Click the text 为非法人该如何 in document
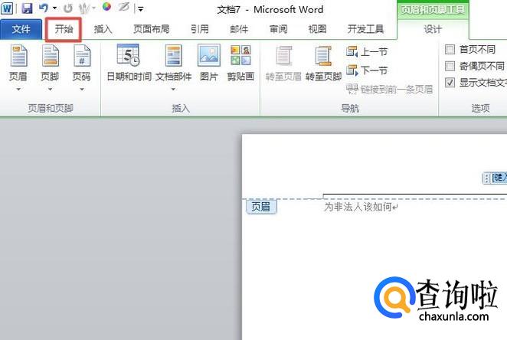This screenshot has width=507, height=340. pos(358,207)
